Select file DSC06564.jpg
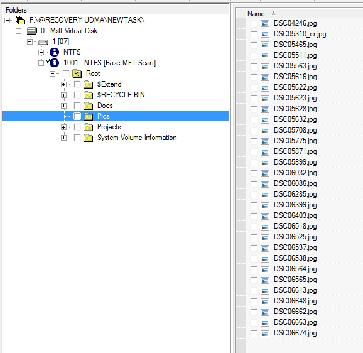 tap(295, 269)
